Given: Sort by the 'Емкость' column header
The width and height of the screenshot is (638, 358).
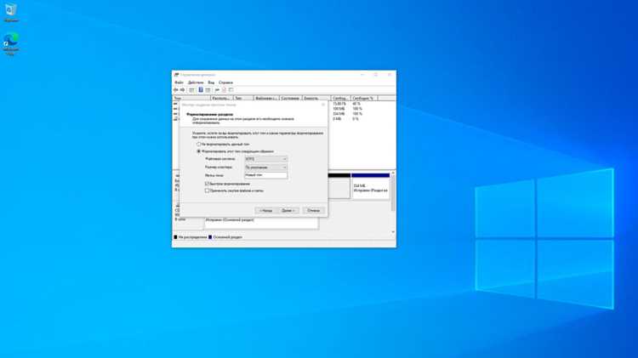Looking at the screenshot, I should pyautogui.click(x=316, y=99).
